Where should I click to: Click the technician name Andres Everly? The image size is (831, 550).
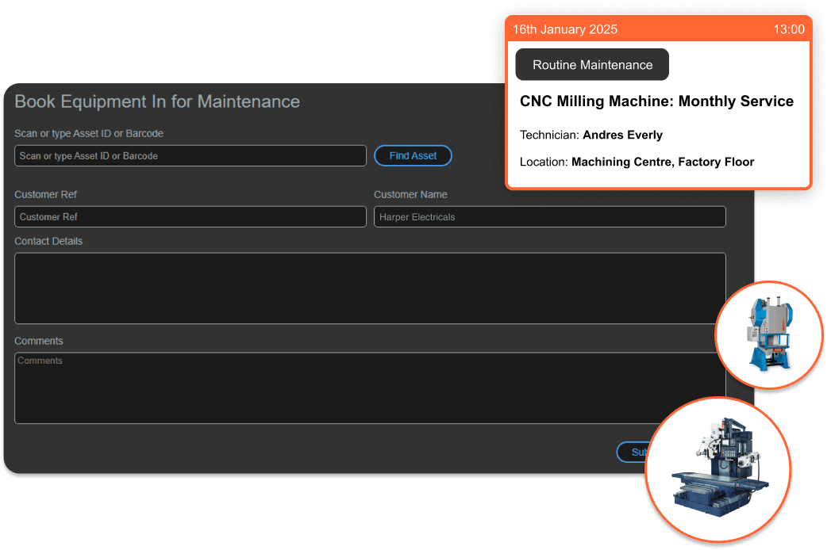click(x=622, y=135)
